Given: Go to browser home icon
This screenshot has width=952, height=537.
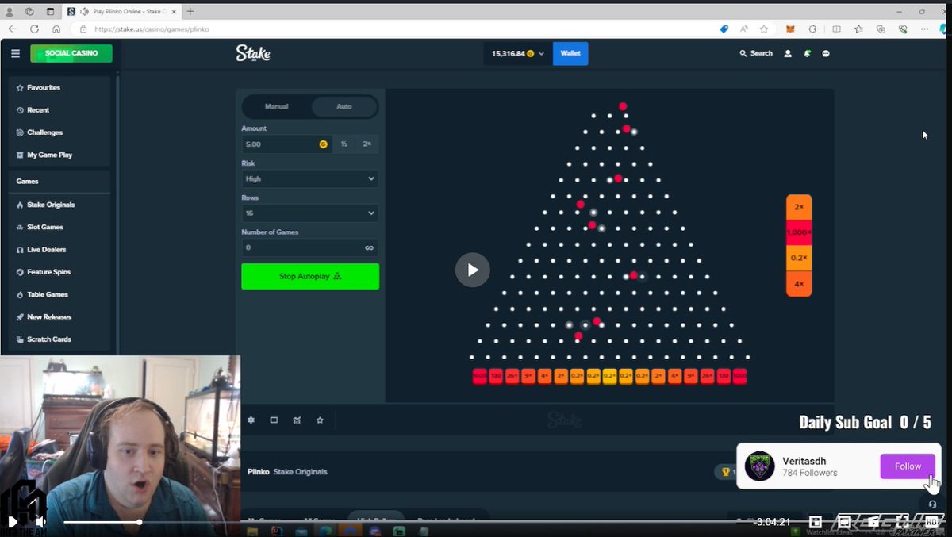Looking at the screenshot, I should (x=56, y=29).
